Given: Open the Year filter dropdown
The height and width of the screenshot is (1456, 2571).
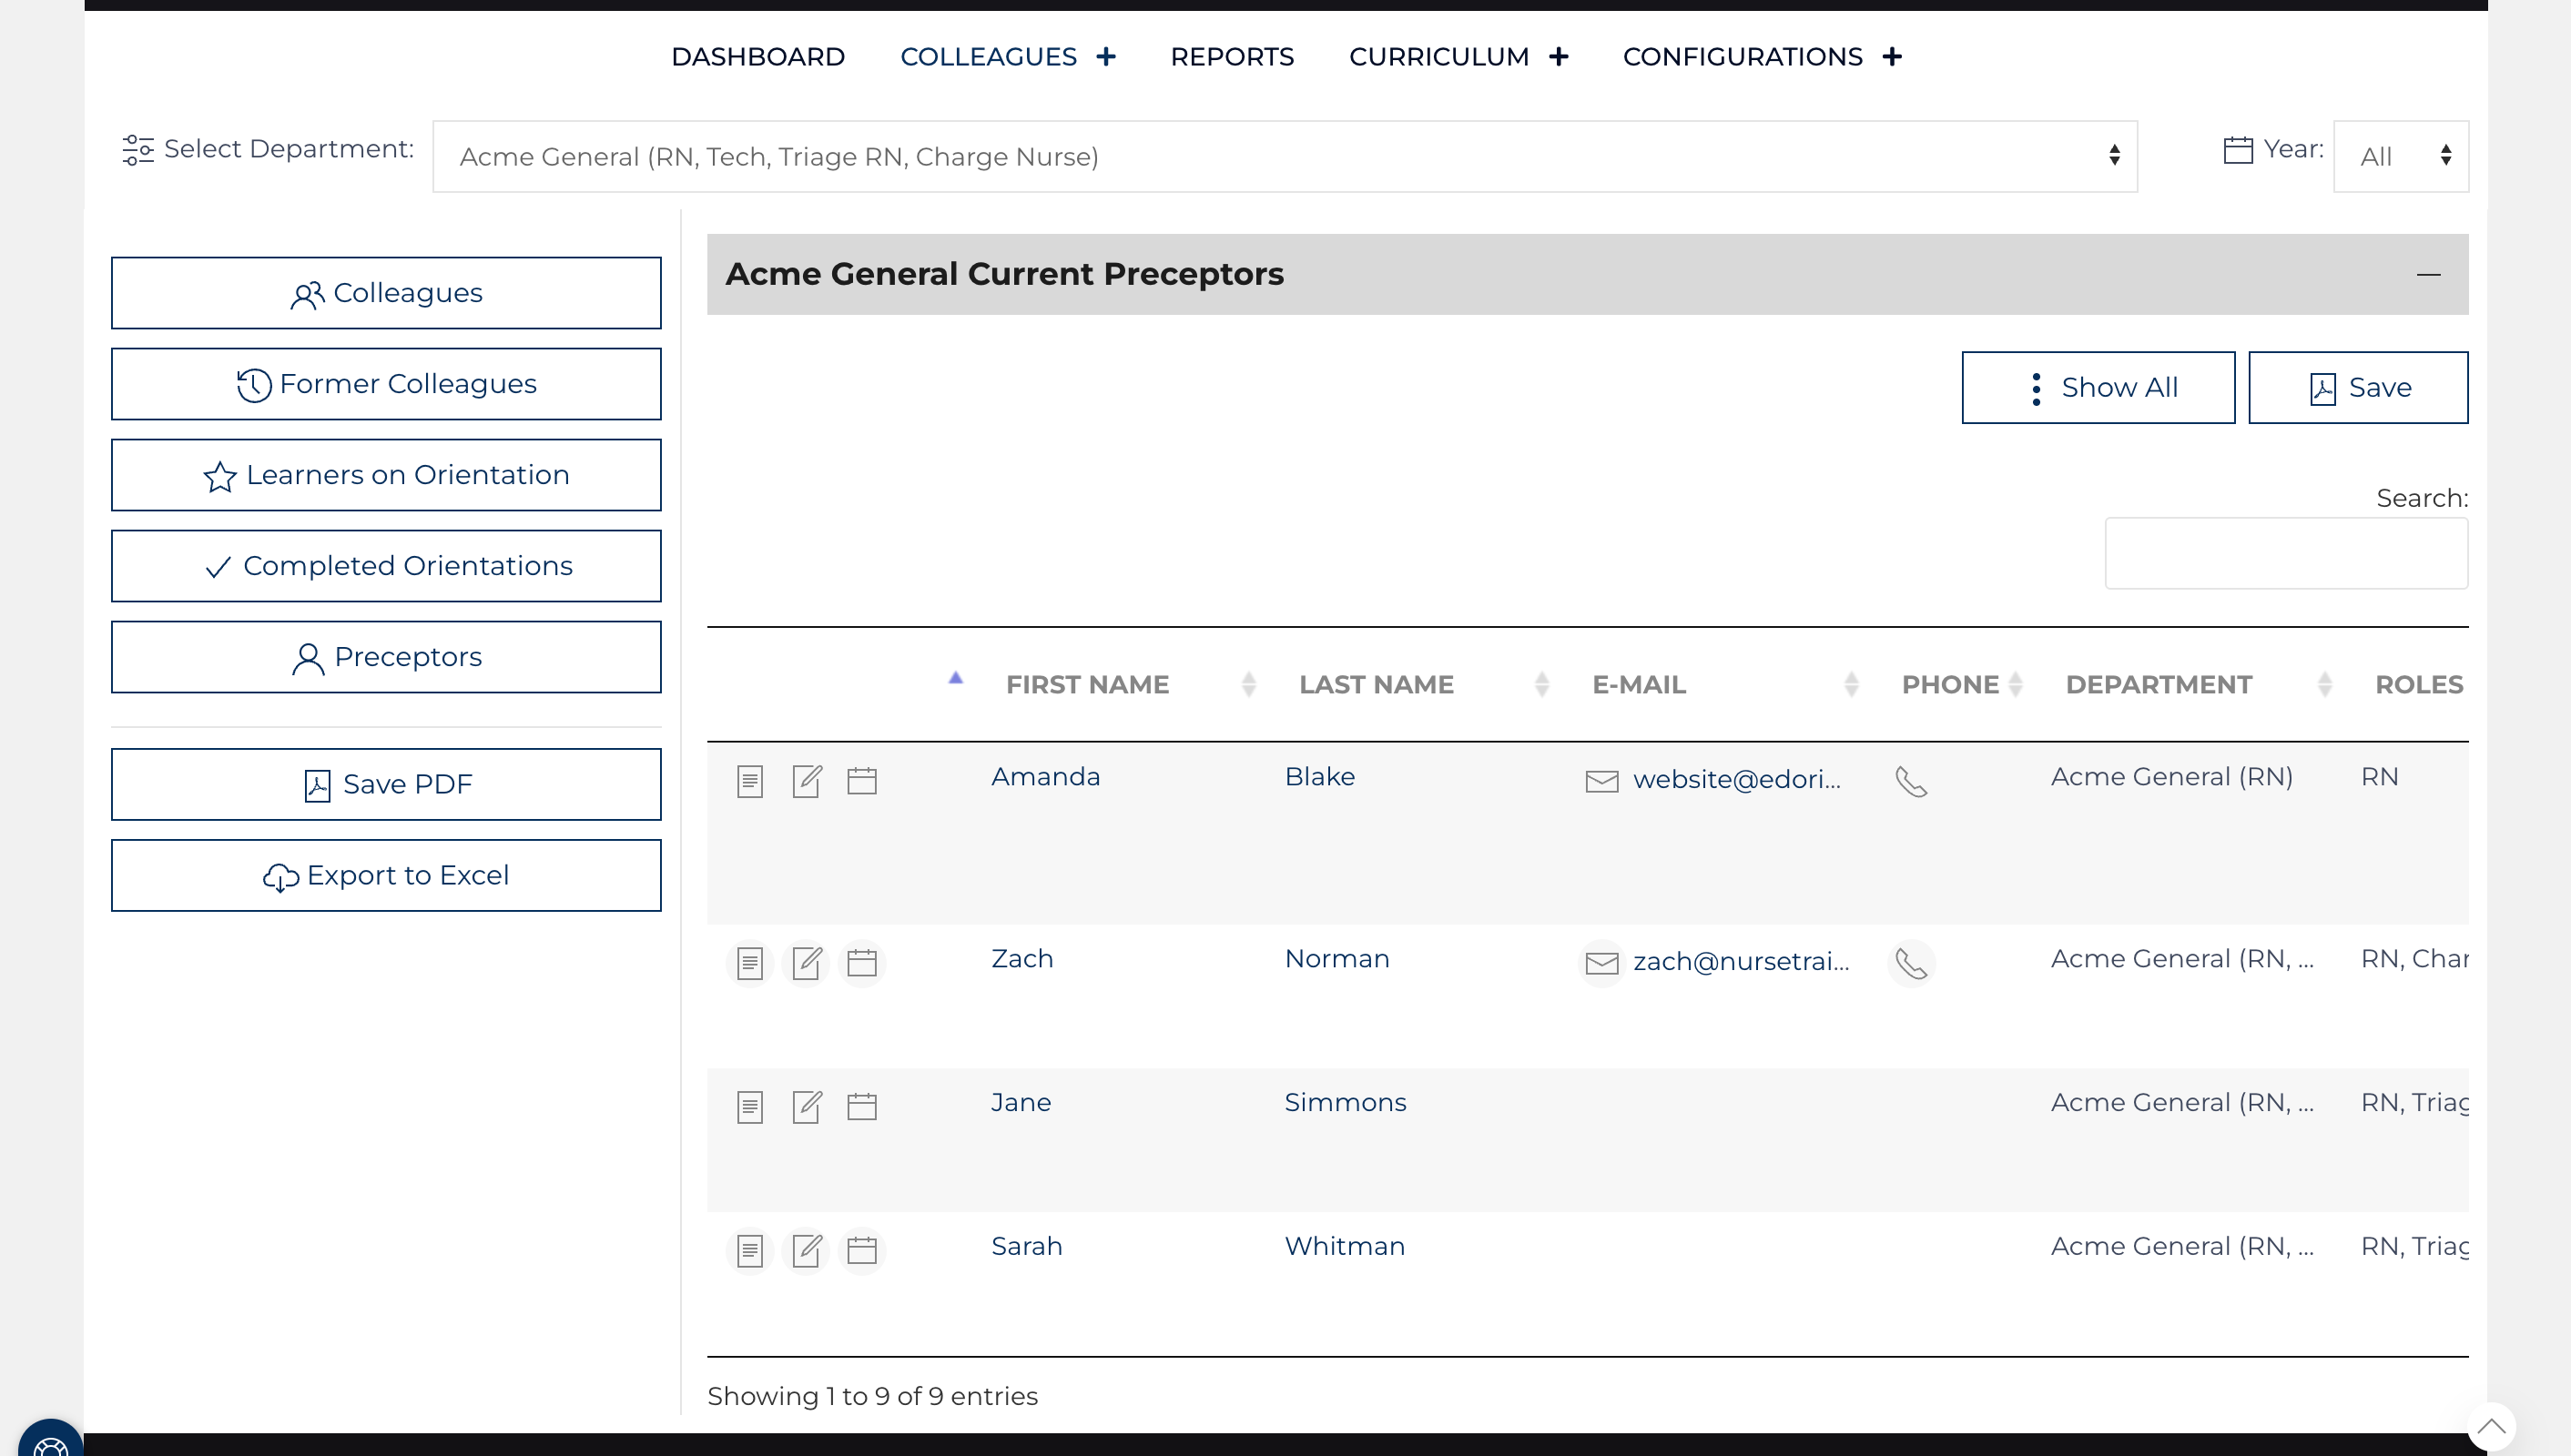Looking at the screenshot, I should 2400,157.
